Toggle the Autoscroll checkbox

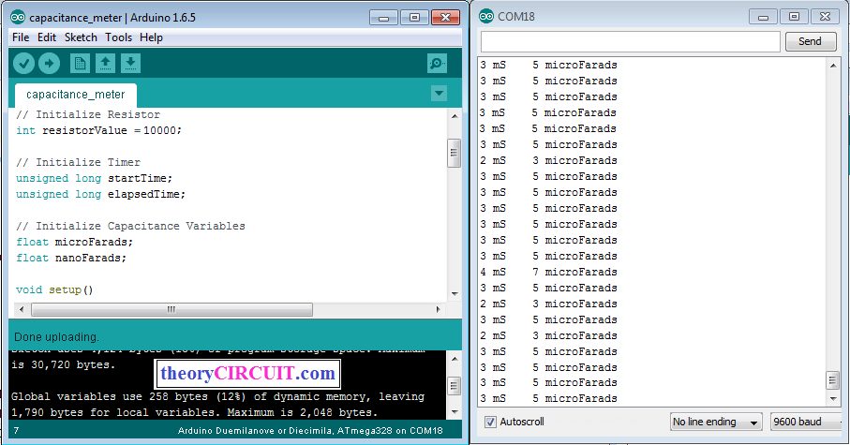[x=490, y=422]
